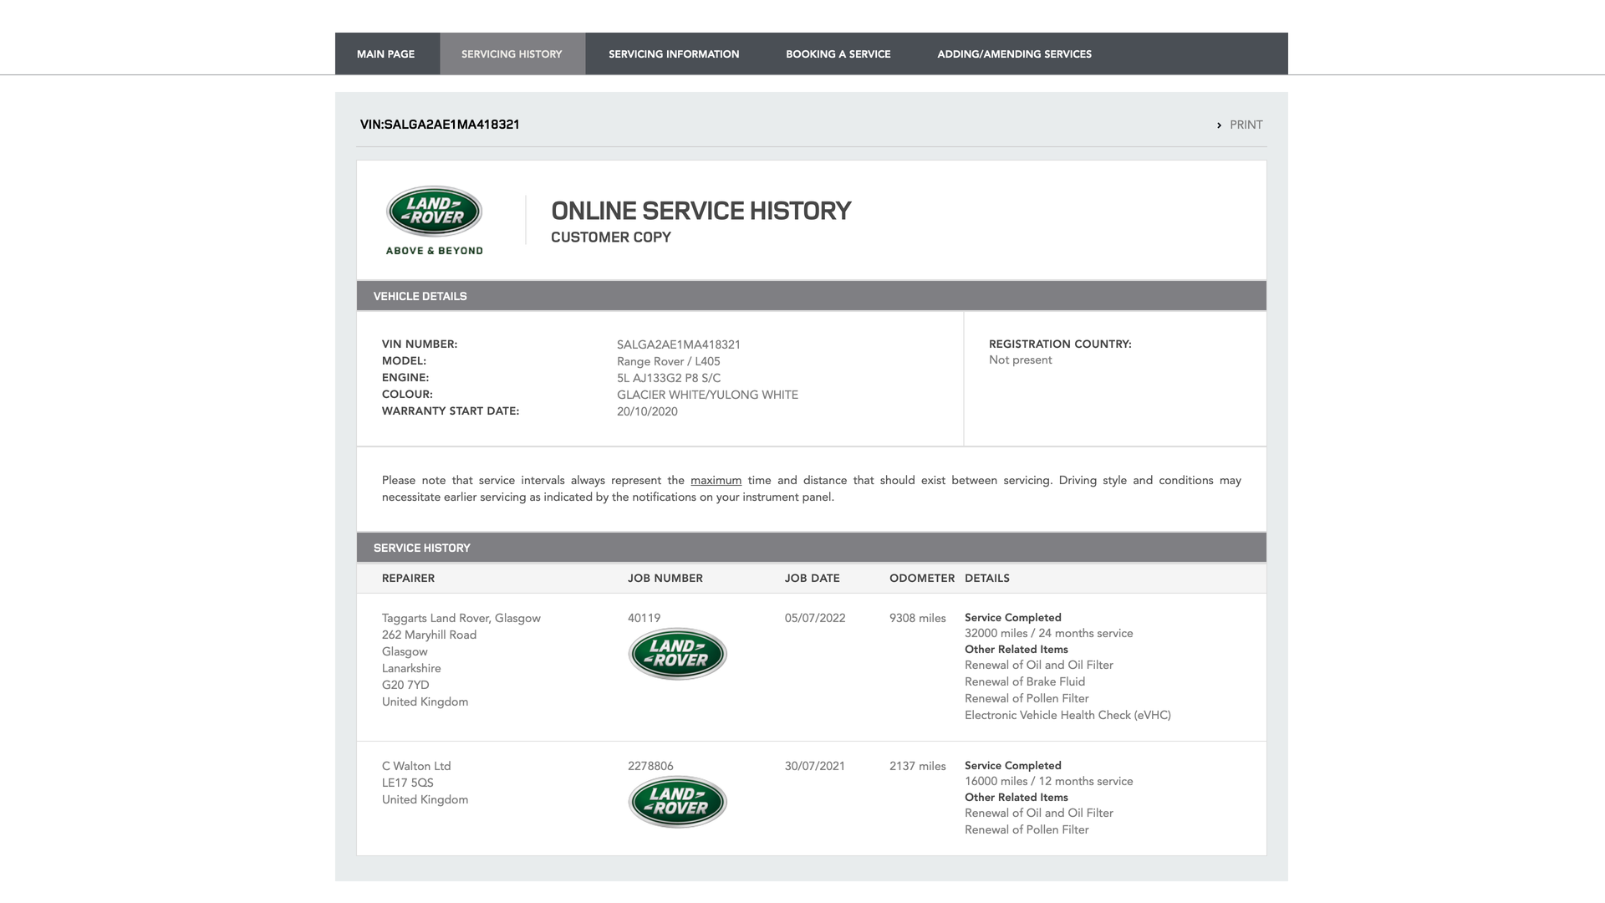Click Land Rover badge for job 40119
Viewport: 1605px width, 903px height.
[677, 654]
